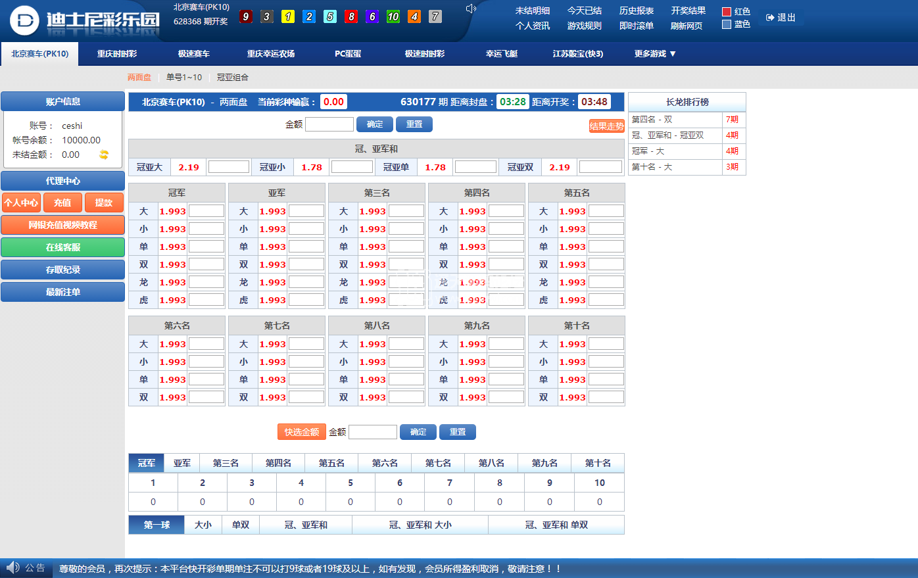
Task: Click the yellow number 1 ball
Action: pyautogui.click(x=287, y=16)
